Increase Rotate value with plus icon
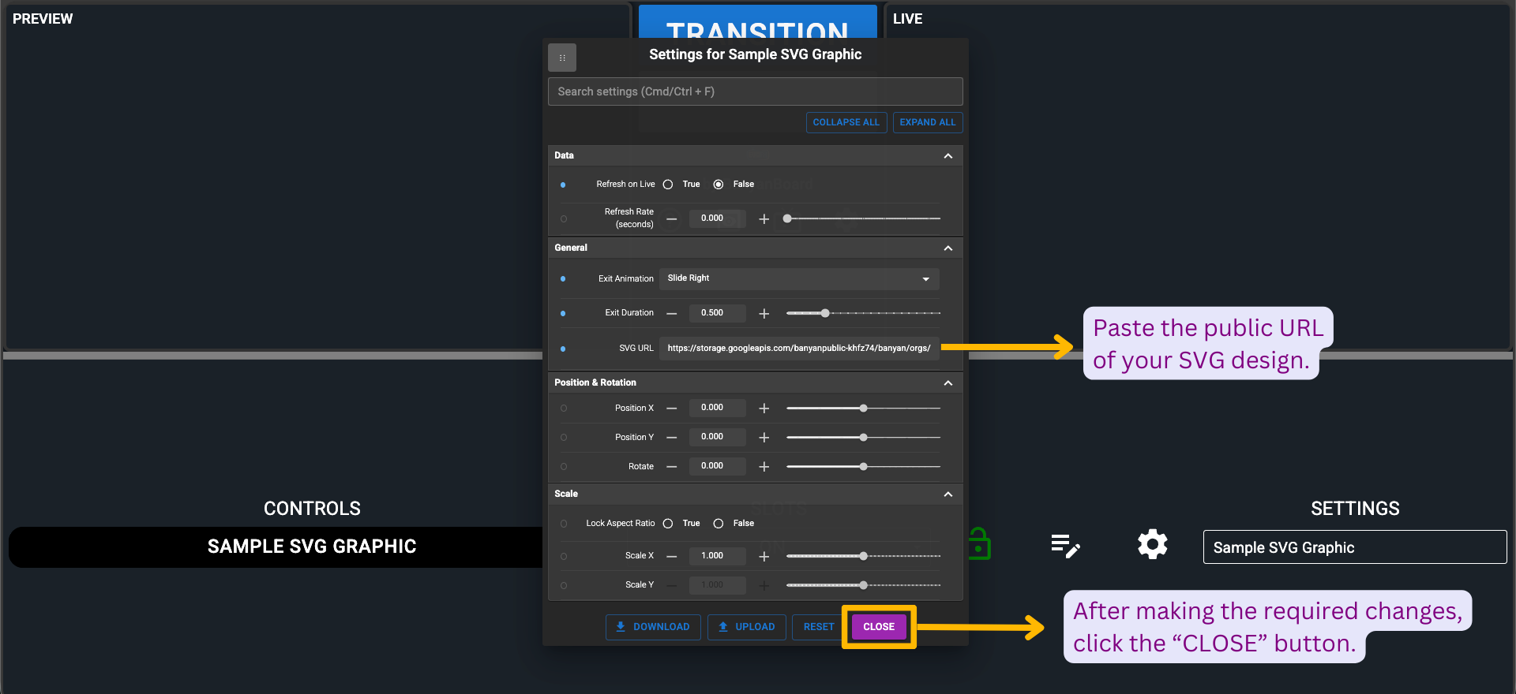 (764, 467)
